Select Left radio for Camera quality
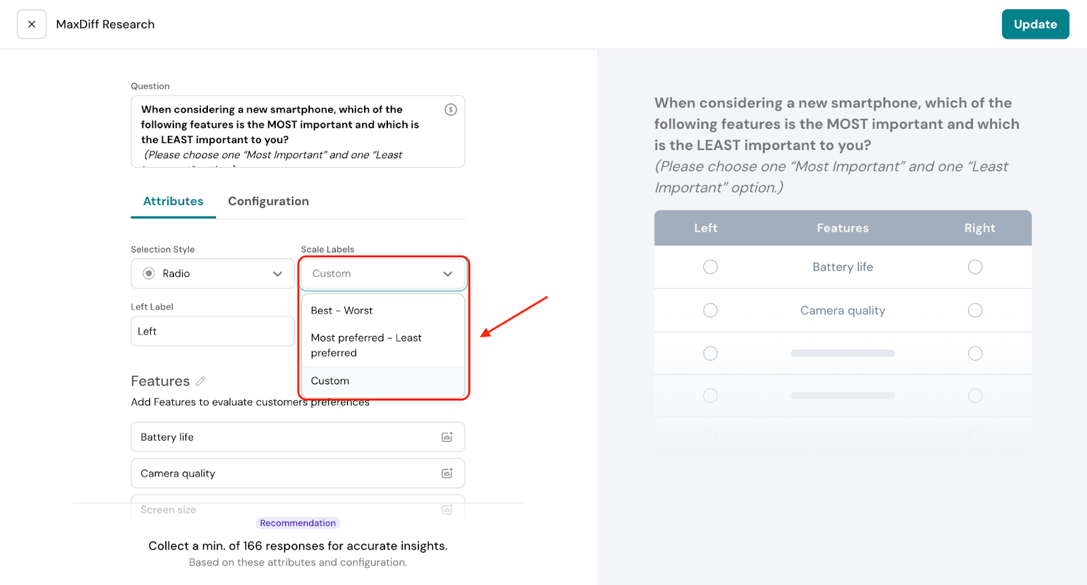Viewport: 1087px width, 585px height. [710, 310]
